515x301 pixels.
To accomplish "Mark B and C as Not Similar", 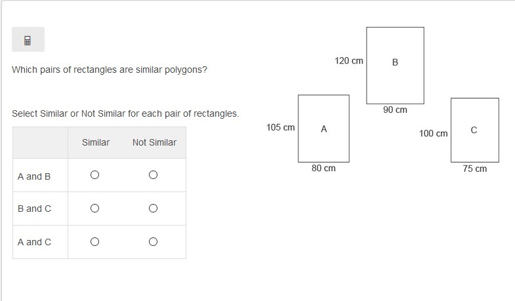I will (153, 209).
